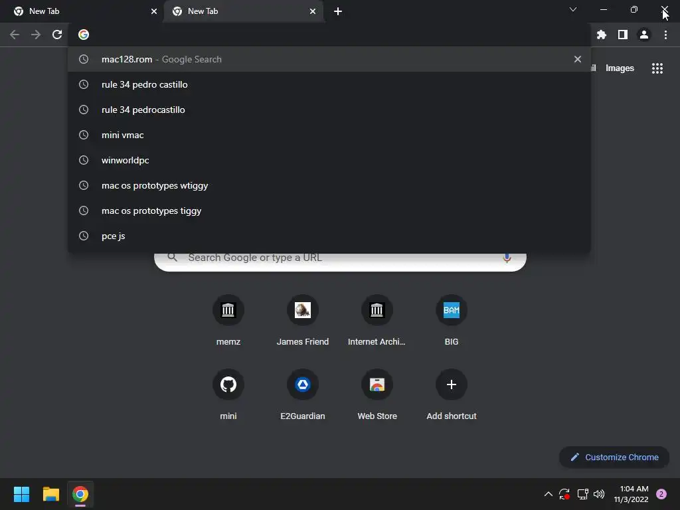This screenshot has height=510, width=680.
Task: Open the profile avatar icon
Action: click(x=644, y=35)
